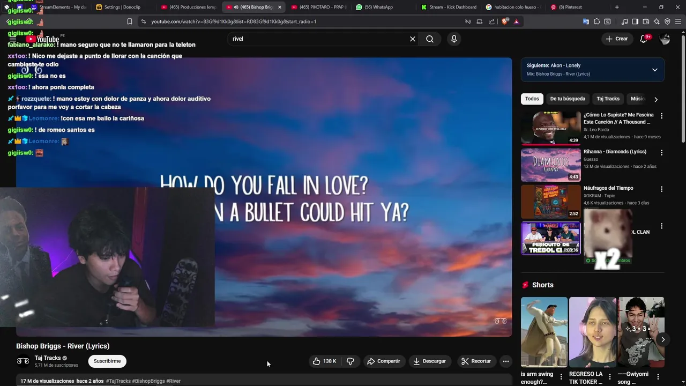Click the magnifier search button

[430, 39]
